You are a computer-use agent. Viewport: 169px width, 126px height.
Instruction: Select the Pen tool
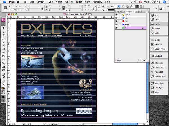[x=3, y=31]
